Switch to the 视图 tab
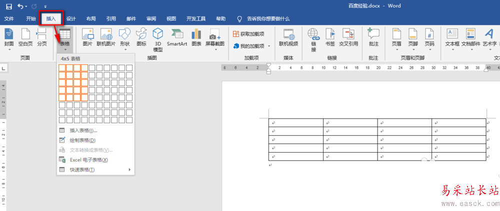 (x=171, y=19)
